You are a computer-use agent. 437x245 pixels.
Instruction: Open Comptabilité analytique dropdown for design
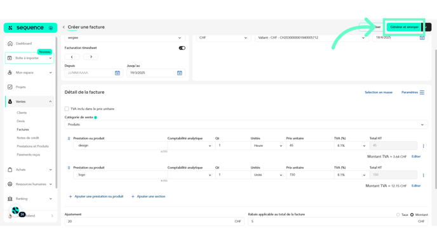(x=191, y=146)
